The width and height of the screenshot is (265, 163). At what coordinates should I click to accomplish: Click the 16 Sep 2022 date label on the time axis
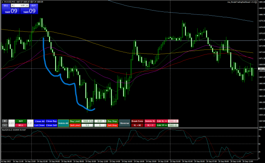[x=6, y=161]
